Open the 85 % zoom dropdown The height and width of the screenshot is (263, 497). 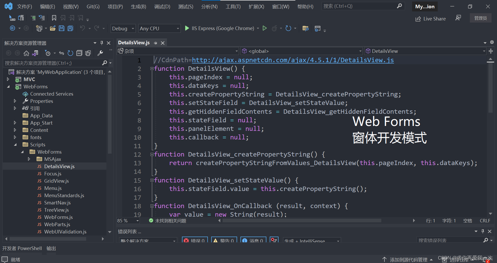(128, 221)
